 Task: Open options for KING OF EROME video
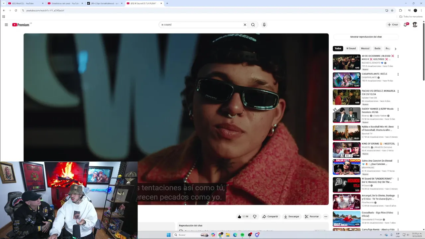398,144
